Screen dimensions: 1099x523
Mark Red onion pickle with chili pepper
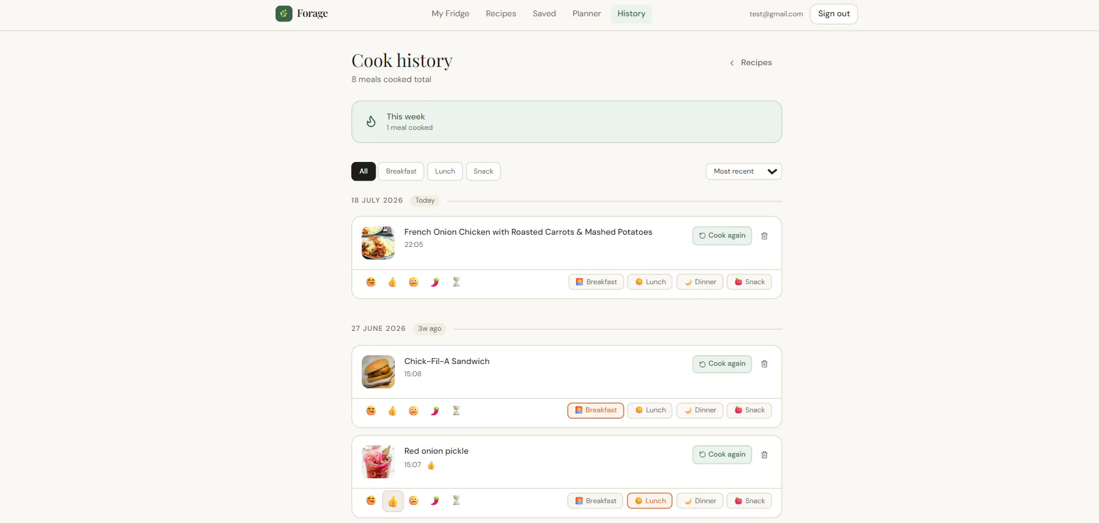(x=435, y=501)
